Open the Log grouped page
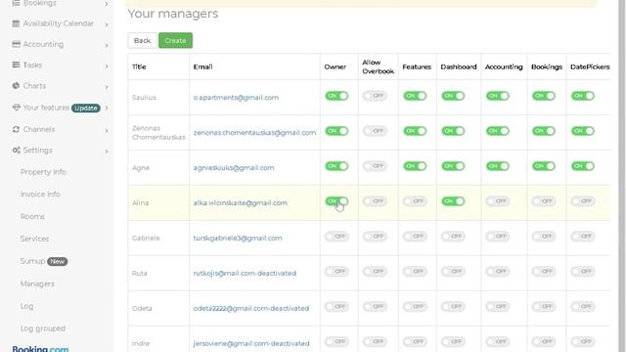 coord(43,329)
